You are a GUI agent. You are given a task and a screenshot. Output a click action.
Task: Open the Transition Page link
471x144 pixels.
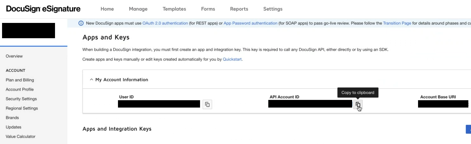pyautogui.click(x=397, y=23)
